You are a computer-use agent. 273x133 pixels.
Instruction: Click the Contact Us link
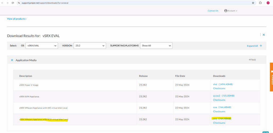213,11
